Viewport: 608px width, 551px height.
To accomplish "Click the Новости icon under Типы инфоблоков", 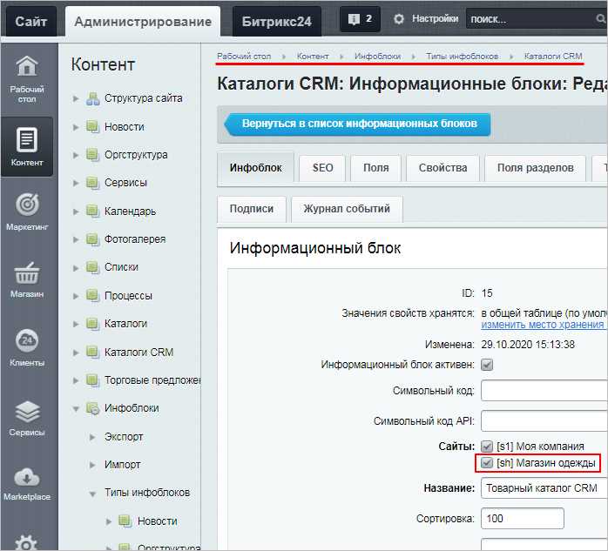I will 125,521.
